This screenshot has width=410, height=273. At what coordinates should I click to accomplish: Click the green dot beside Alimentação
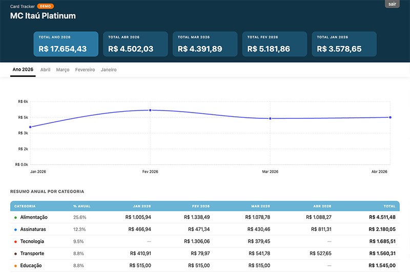pos(15,217)
